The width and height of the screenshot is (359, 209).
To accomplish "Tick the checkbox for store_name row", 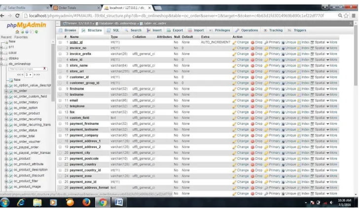I will pos(60,66).
